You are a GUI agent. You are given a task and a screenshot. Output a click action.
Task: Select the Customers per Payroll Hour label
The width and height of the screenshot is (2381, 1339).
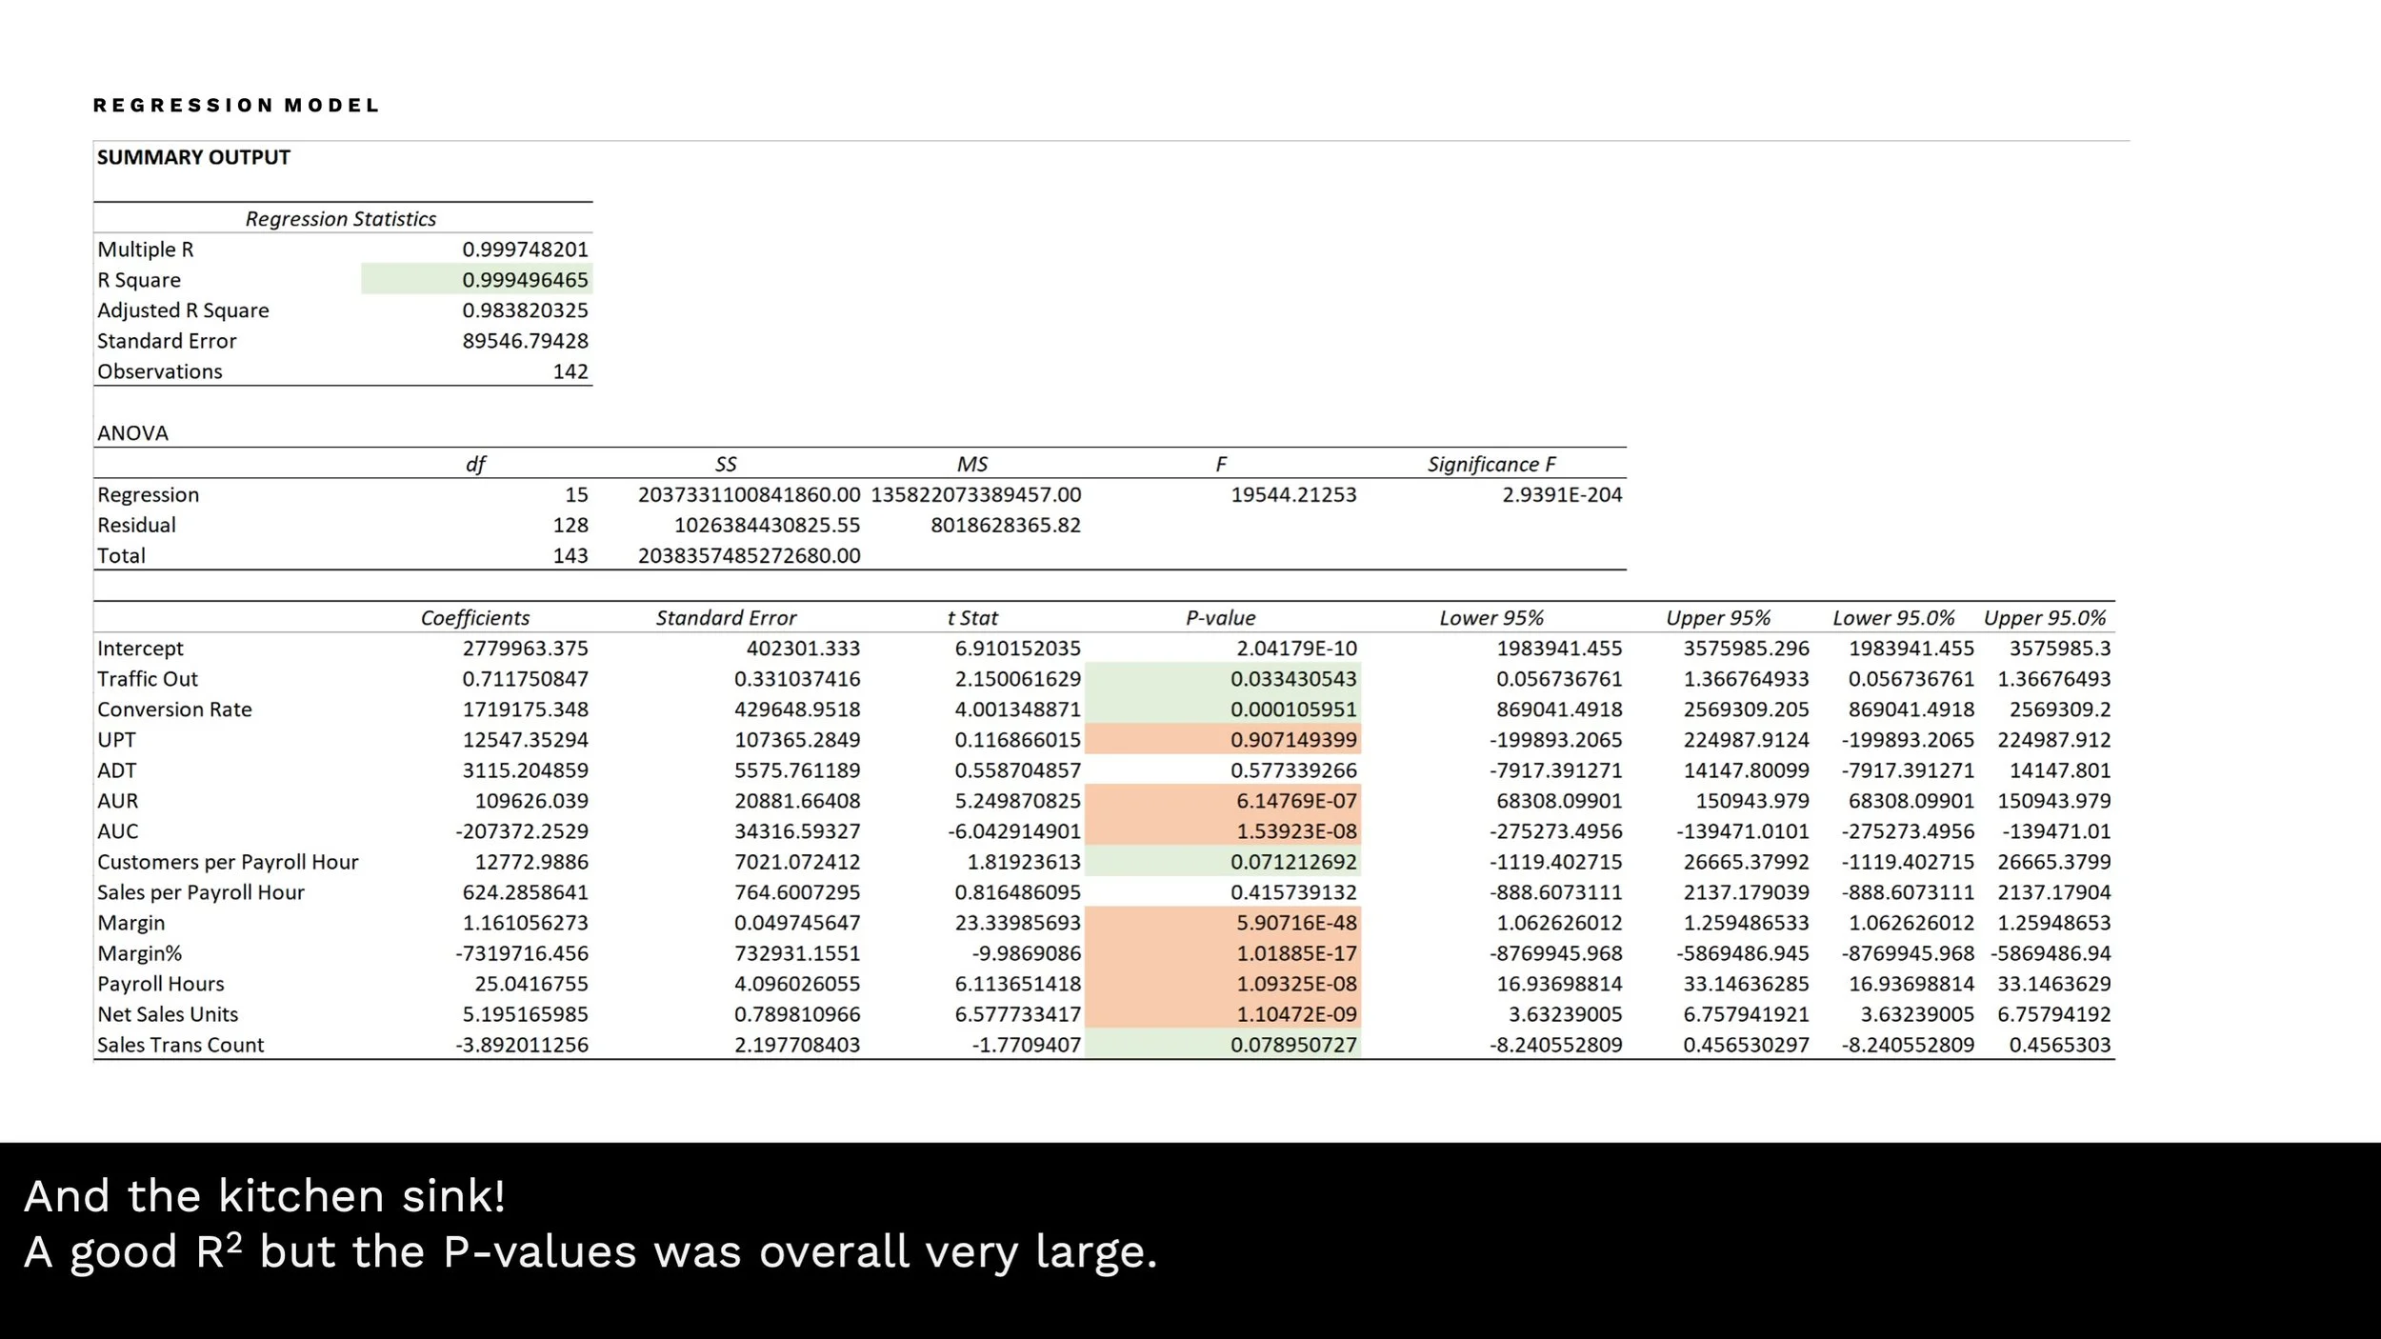coord(228,862)
